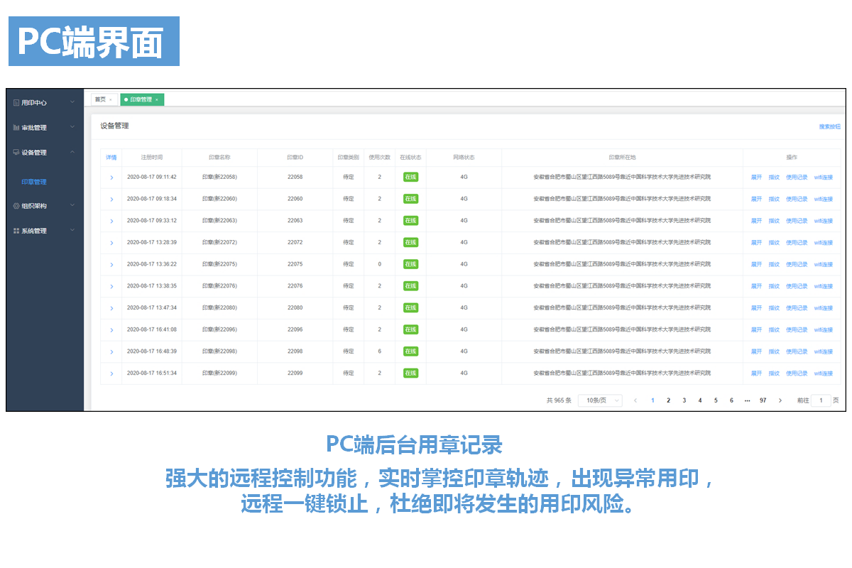Close the 首页 tab with its x icon
The image size is (852, 568).
click(111, 100)
